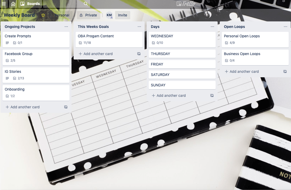The height and width of the screenshot is (190, 291).
Task: Open the Personal Open Loops card
Action: pyautogui.click(x=255, y=39)
